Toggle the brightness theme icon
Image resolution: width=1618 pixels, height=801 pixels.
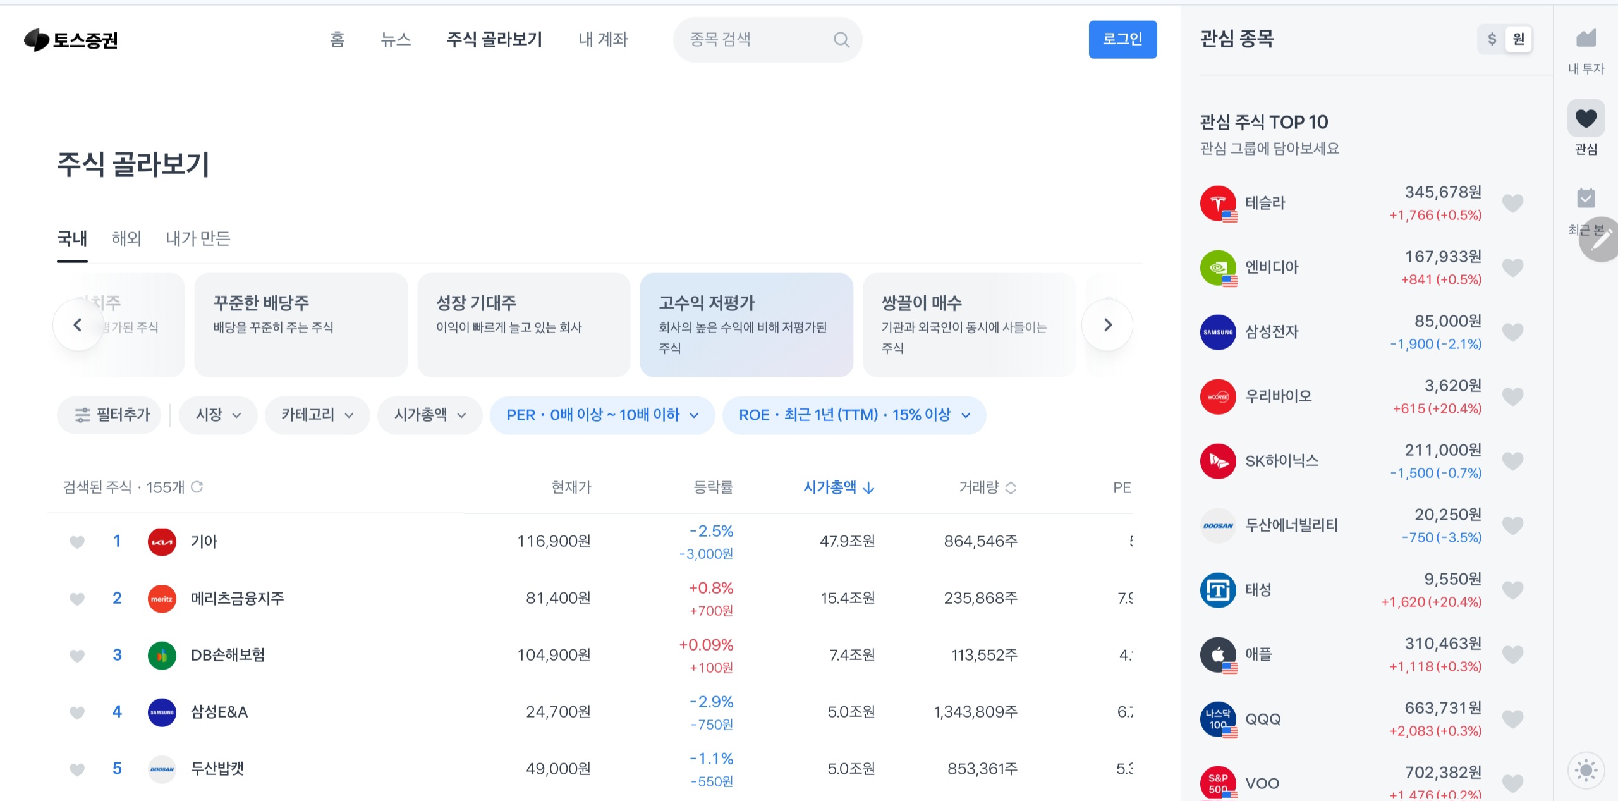tap(1586, 770)
